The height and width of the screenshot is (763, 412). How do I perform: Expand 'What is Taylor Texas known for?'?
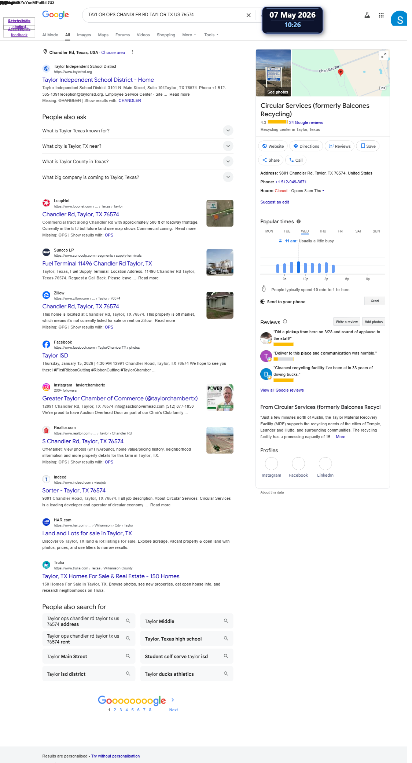[x=137, y=131]
